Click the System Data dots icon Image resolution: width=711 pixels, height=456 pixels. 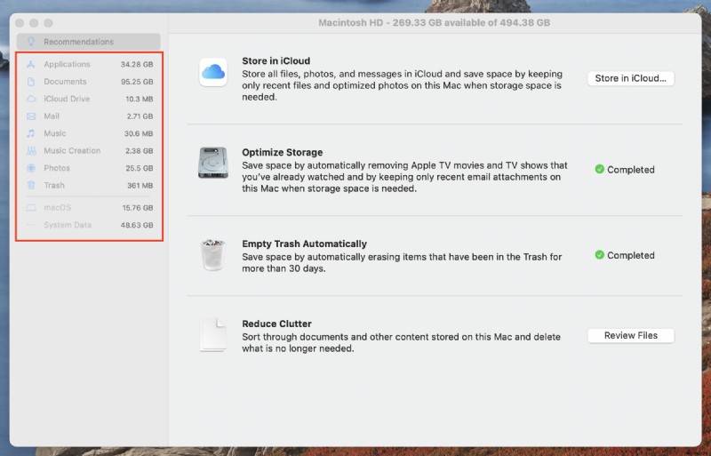click(x=31, y=225)
